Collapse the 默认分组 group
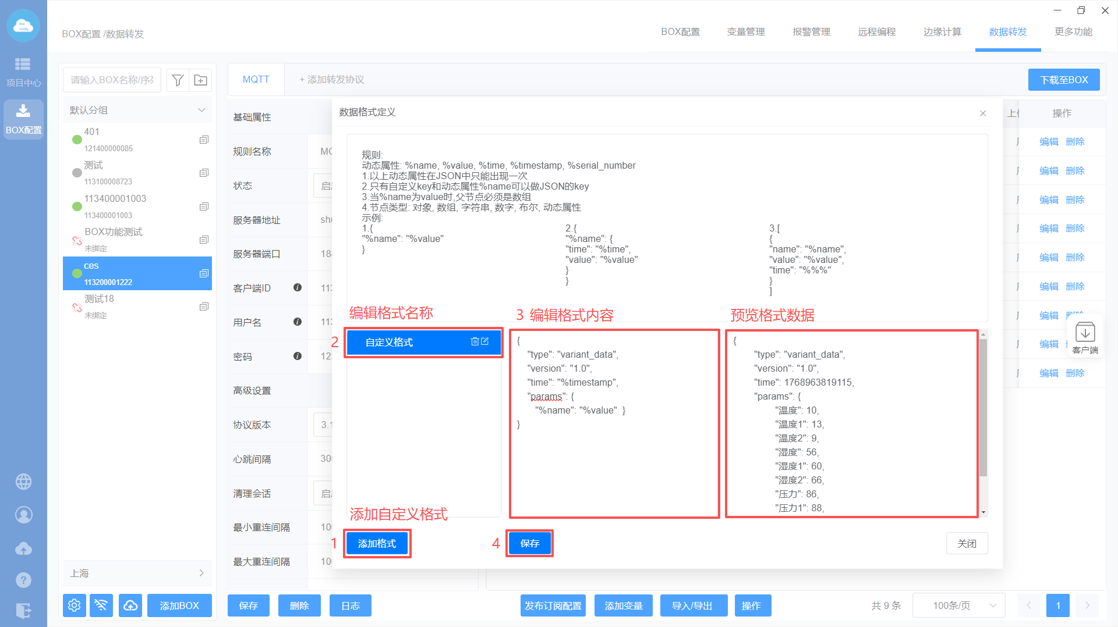Viewport: 1118px width, 627px height. pyautogui.click(x=201, y=110)
